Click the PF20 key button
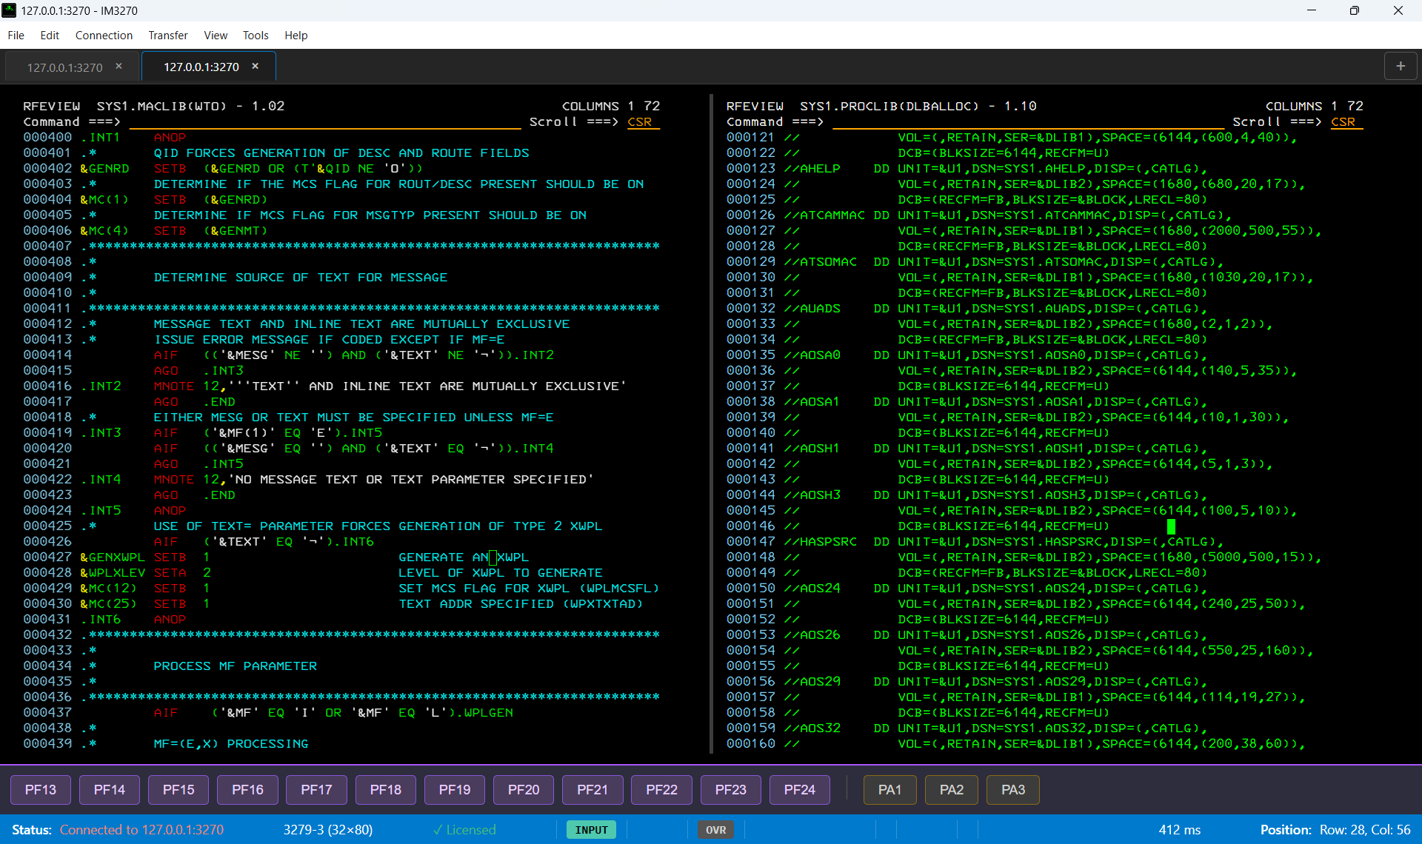Screen dimensions: 1422x844 pyautogui.click(x=524, y=790)
